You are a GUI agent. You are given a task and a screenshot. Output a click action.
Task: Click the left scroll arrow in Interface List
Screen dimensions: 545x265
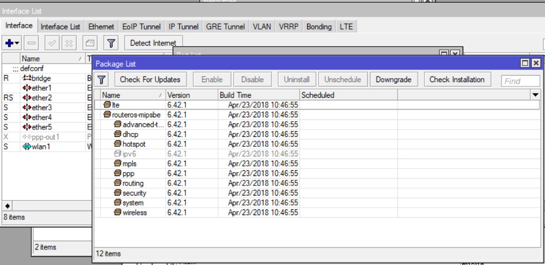point(8,205)
